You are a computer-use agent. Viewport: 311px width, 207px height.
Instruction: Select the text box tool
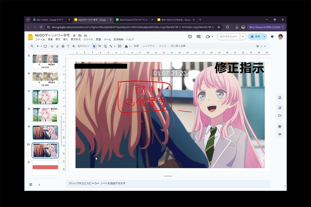(100, 46)
